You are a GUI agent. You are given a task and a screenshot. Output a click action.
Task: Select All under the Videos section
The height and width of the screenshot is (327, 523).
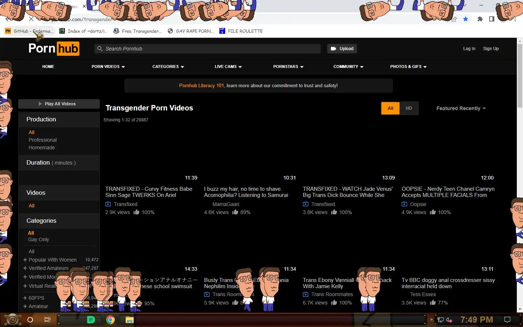[x=32, y=206]
